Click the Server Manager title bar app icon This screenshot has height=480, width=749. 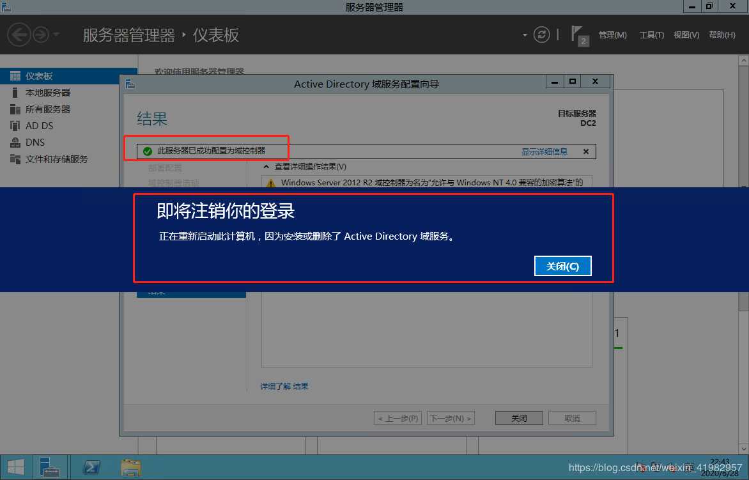tap(6, 6)
